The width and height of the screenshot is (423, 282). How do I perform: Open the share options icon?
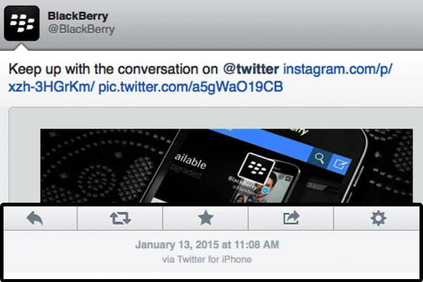pyautogui.click(x=291, y=219)
